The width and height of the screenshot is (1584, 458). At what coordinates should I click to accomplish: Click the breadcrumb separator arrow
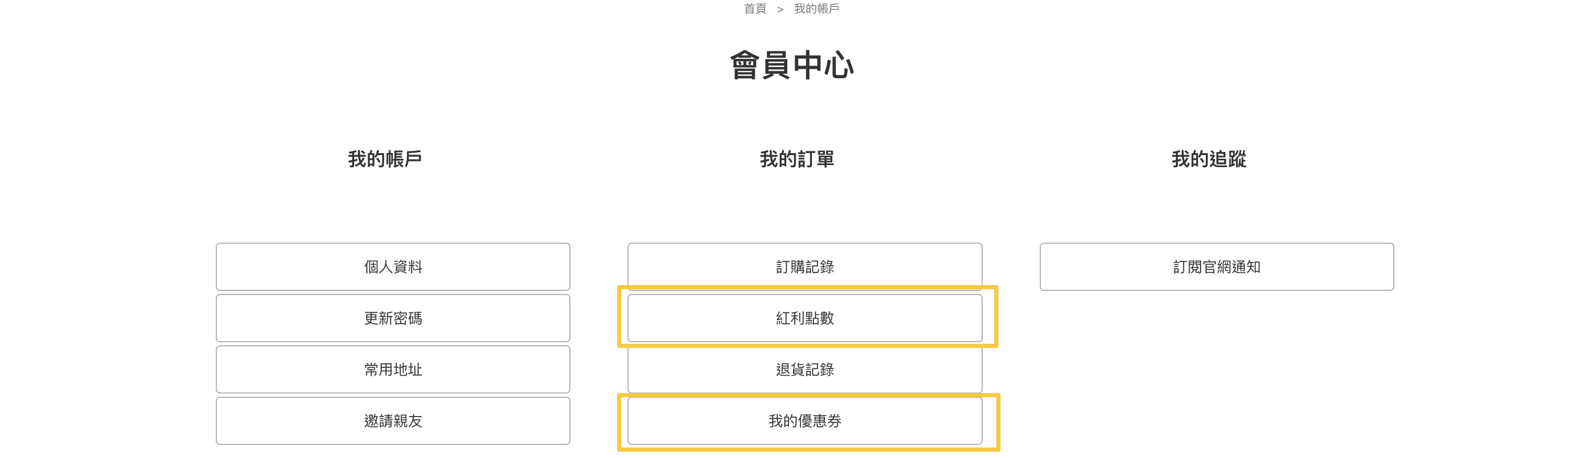click(780, 9)
